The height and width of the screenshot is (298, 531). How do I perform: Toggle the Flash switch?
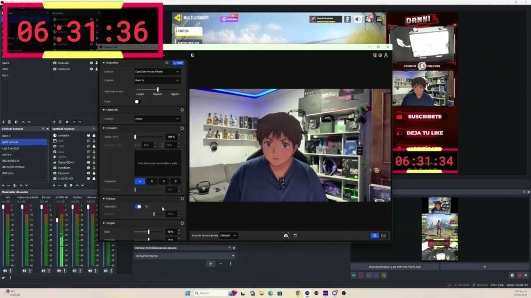click(137, 101)
